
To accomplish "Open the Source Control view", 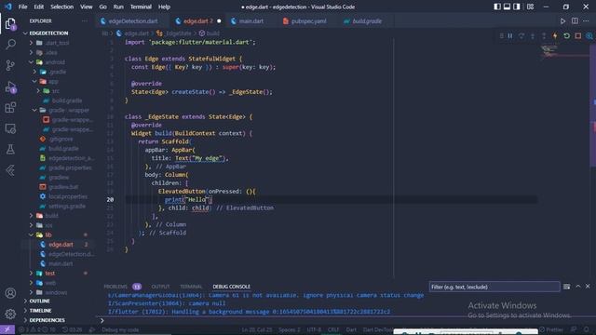I will click(10, 65).
